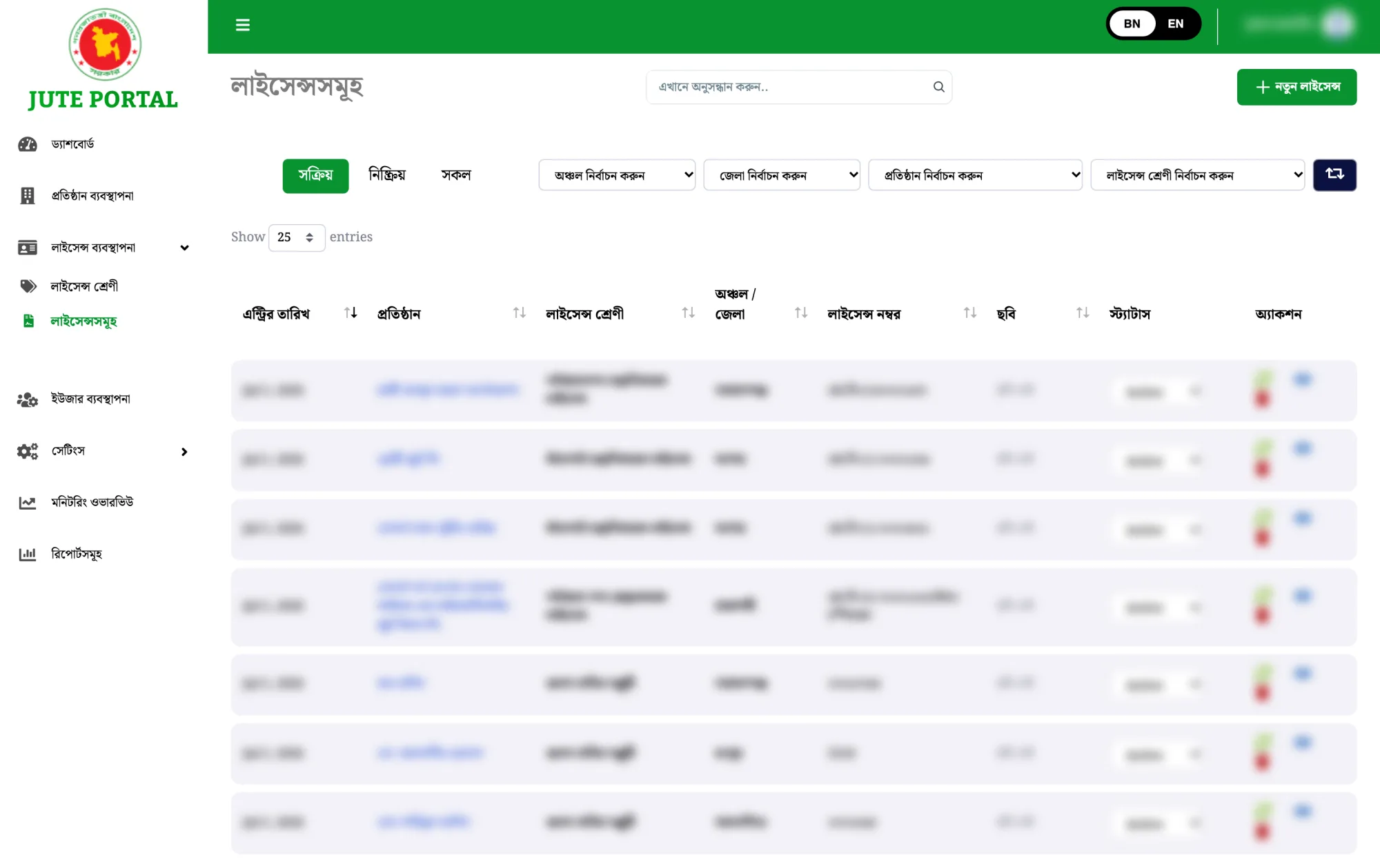Select the সকল tab
The image size is (1380, 862).
point(456,175)
